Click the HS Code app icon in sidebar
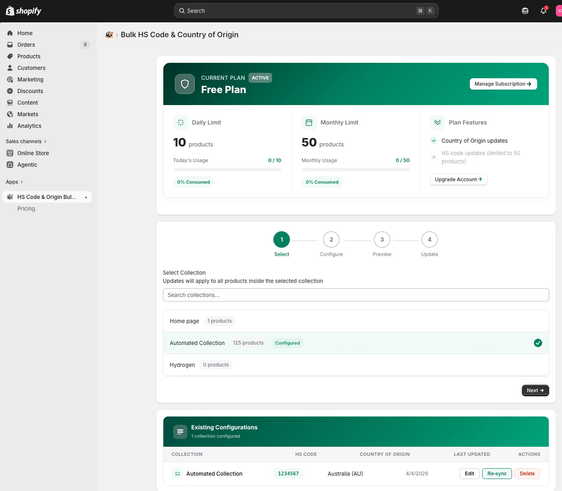Screen dimensions: 562x491 point(10,197)
